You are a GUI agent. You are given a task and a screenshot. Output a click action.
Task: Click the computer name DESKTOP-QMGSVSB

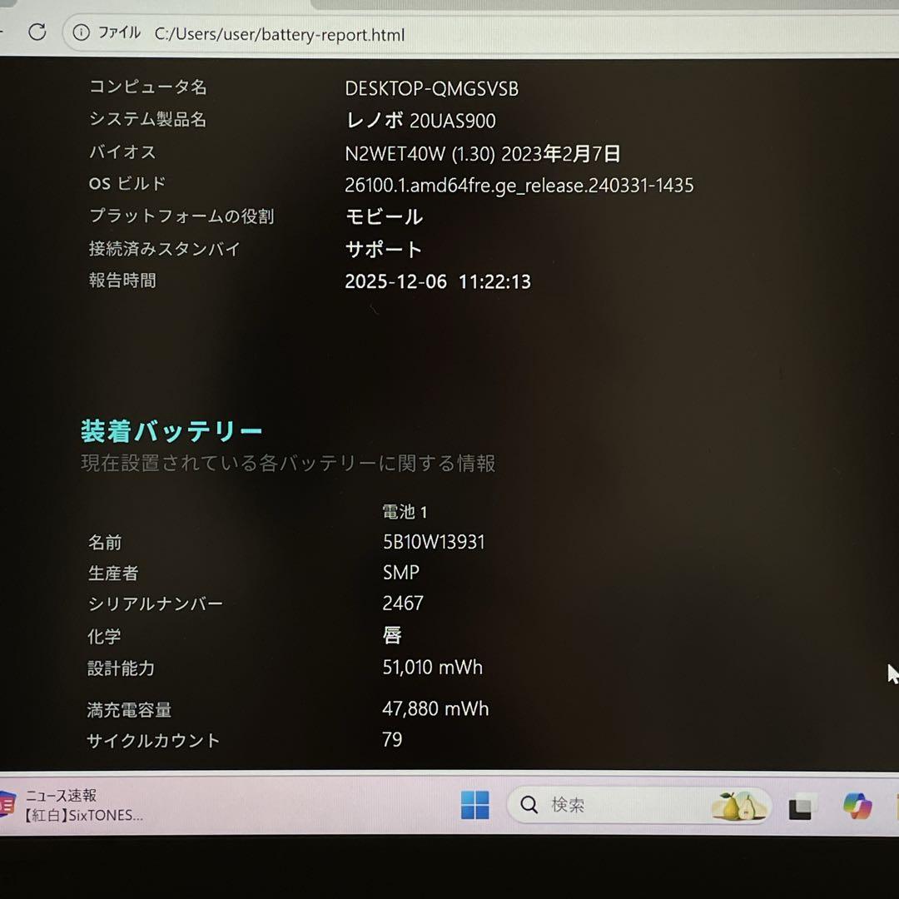(430, 87)
